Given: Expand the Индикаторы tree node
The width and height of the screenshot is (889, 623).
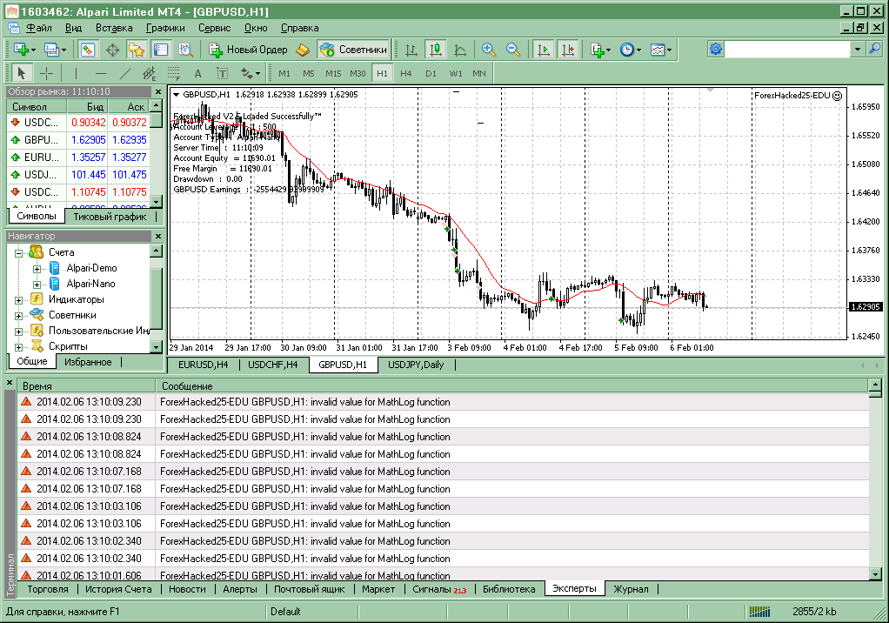Looking at the screenshot, I should (18, 300).
